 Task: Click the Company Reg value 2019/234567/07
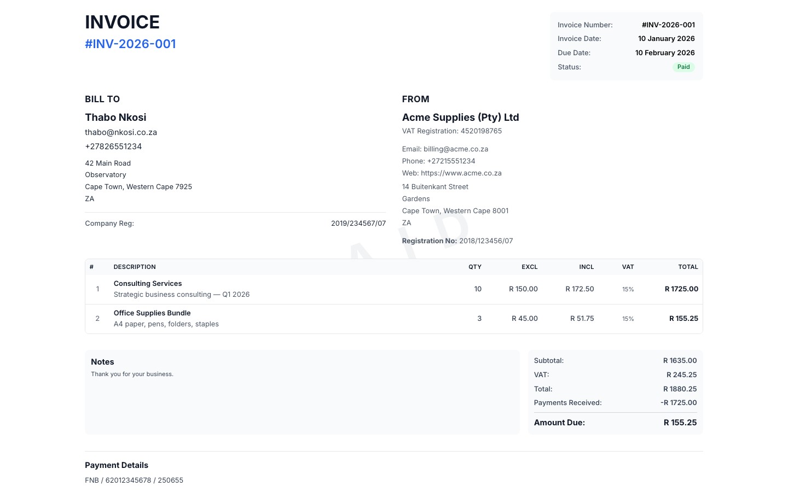pyautogui.click(x=358, y=223)
